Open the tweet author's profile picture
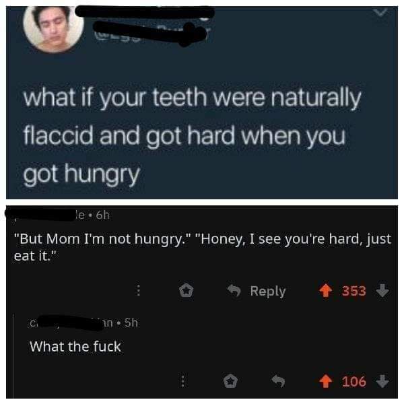The width and height of the screenshot is (404, 404). pyautogui.click(x=53, y=29)
